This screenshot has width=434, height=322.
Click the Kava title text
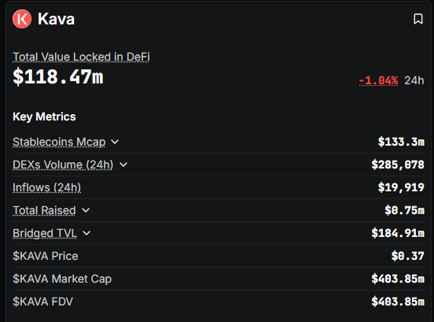[56, 19]
